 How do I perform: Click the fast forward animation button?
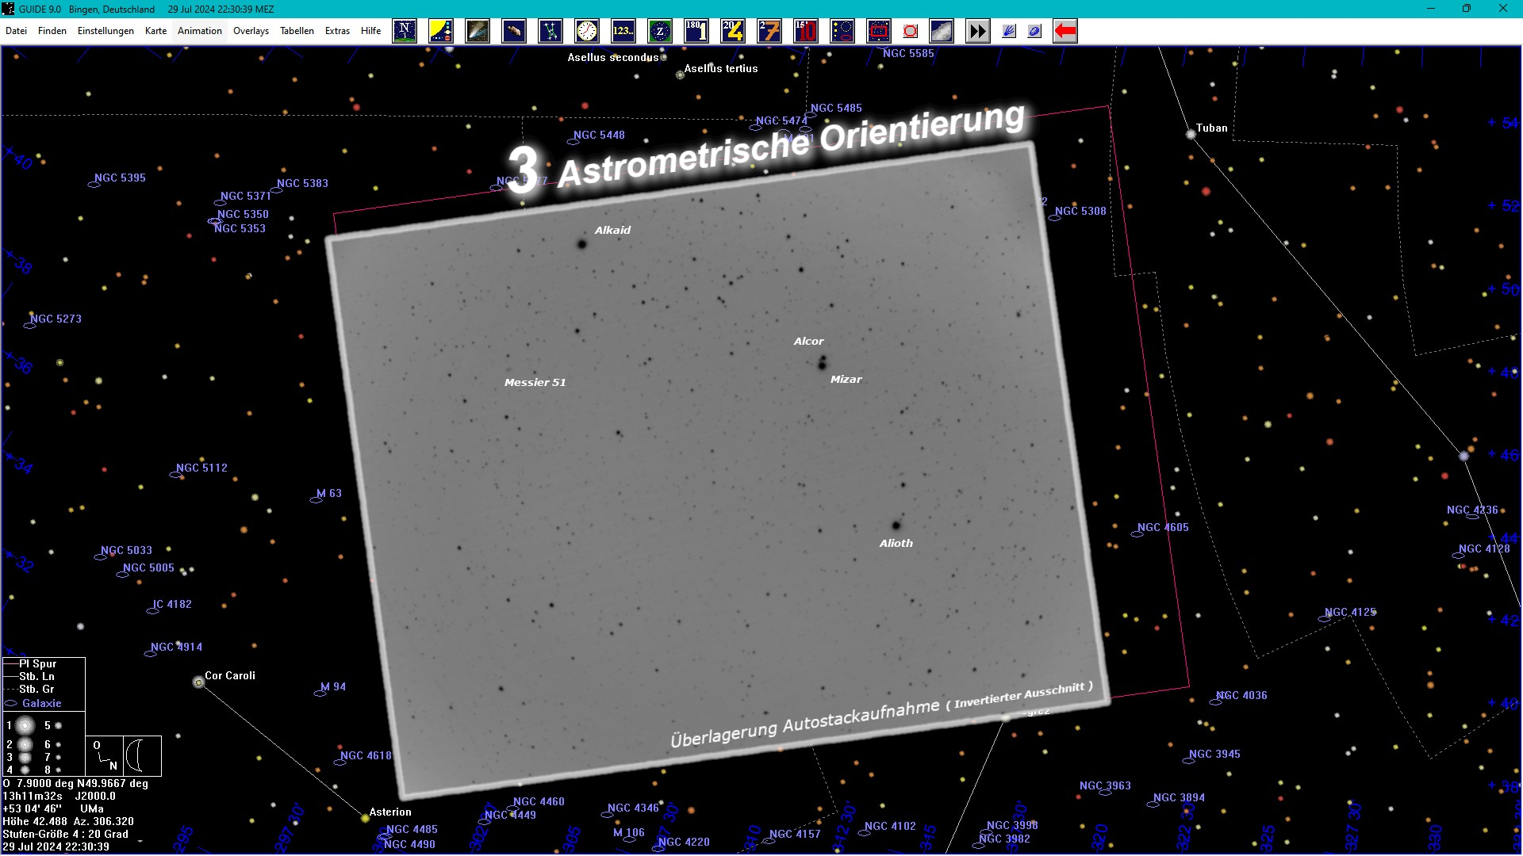(977, 32)
